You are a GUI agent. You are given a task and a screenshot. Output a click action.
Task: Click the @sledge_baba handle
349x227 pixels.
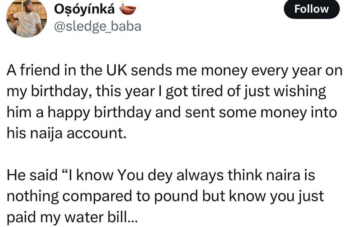click(x=97, y=26)
